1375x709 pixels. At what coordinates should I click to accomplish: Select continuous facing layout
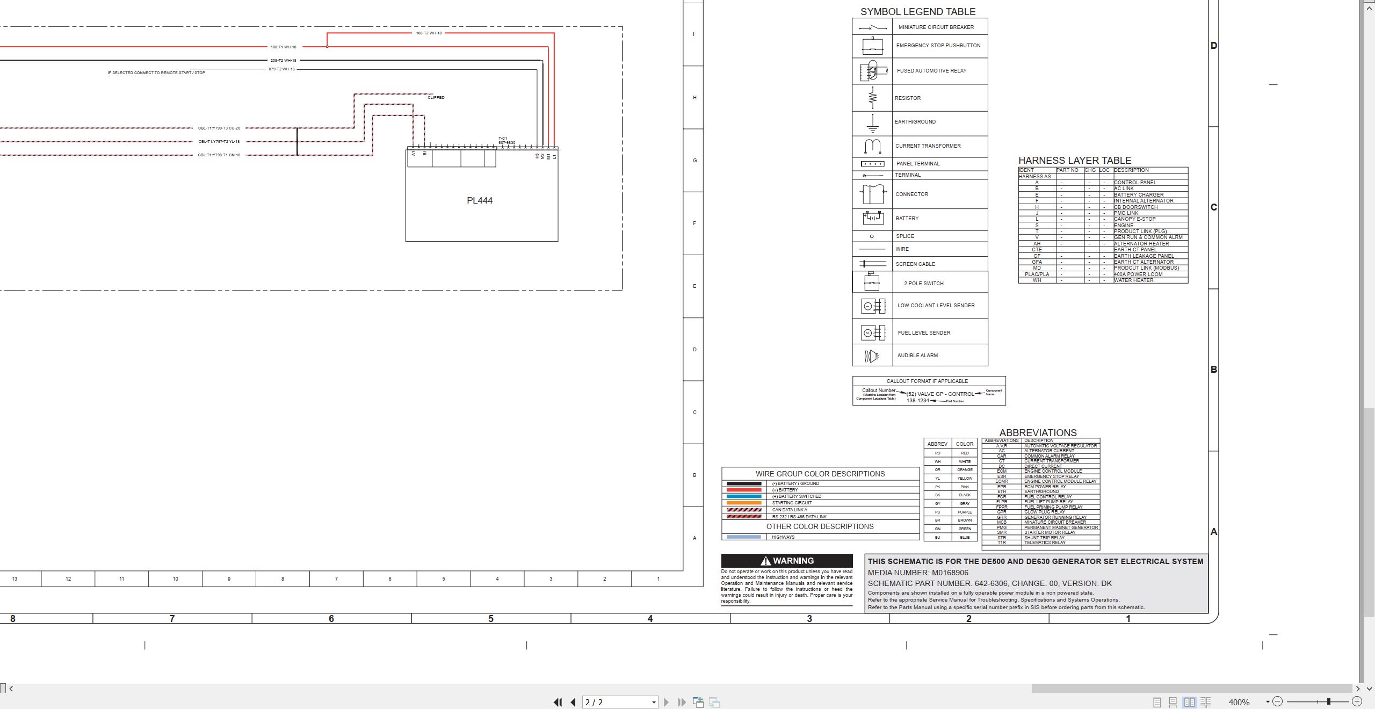pos(1205,702)
